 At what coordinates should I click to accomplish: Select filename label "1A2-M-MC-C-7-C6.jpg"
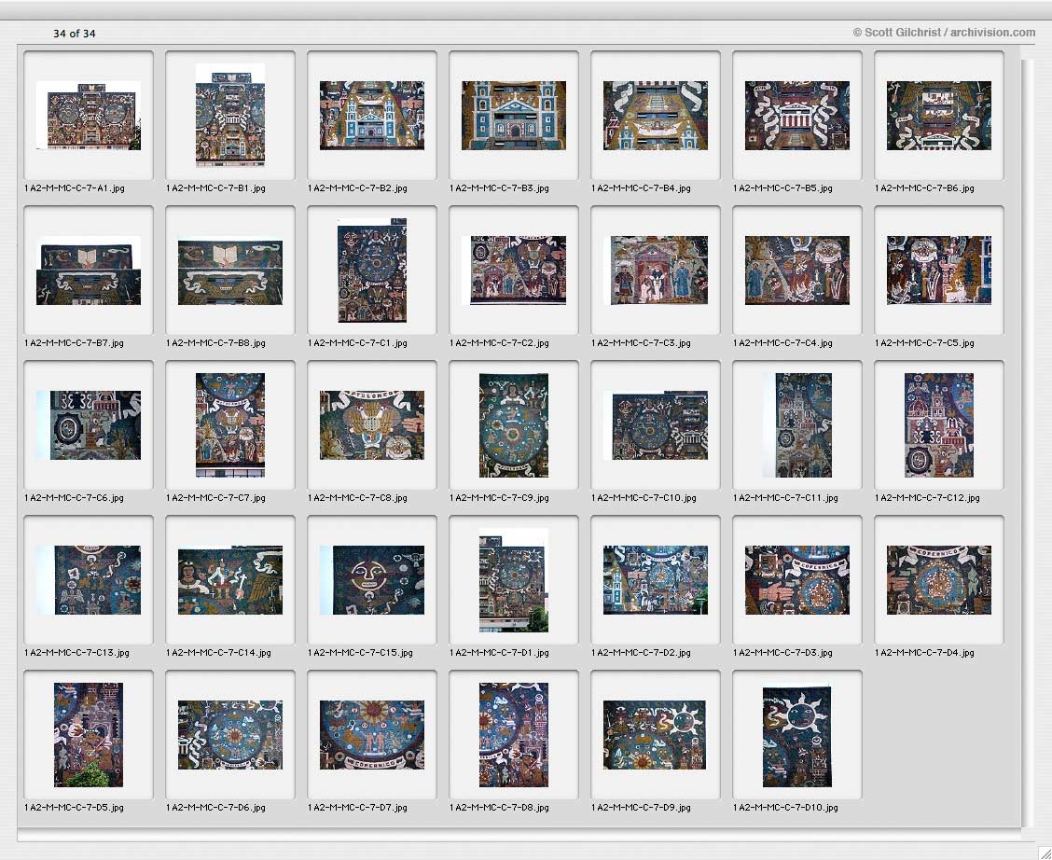(74, 498)
